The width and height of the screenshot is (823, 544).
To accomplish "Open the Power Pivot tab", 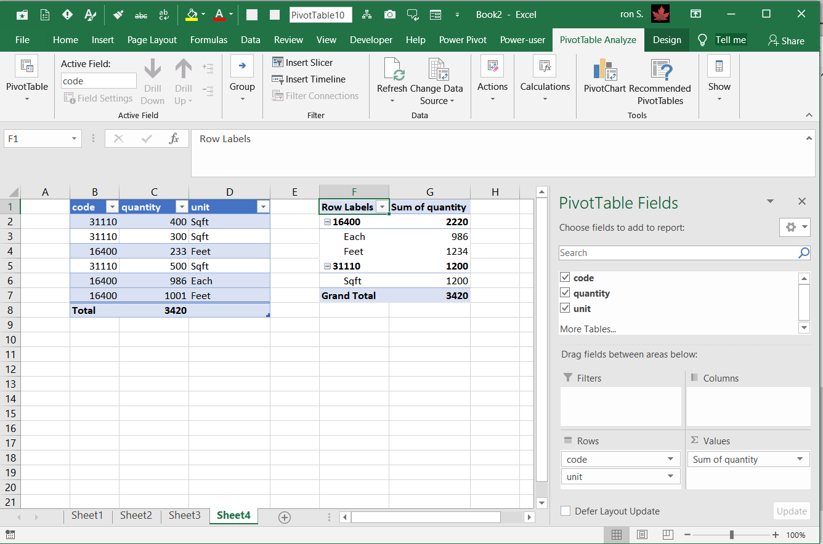I will point(463,40).
